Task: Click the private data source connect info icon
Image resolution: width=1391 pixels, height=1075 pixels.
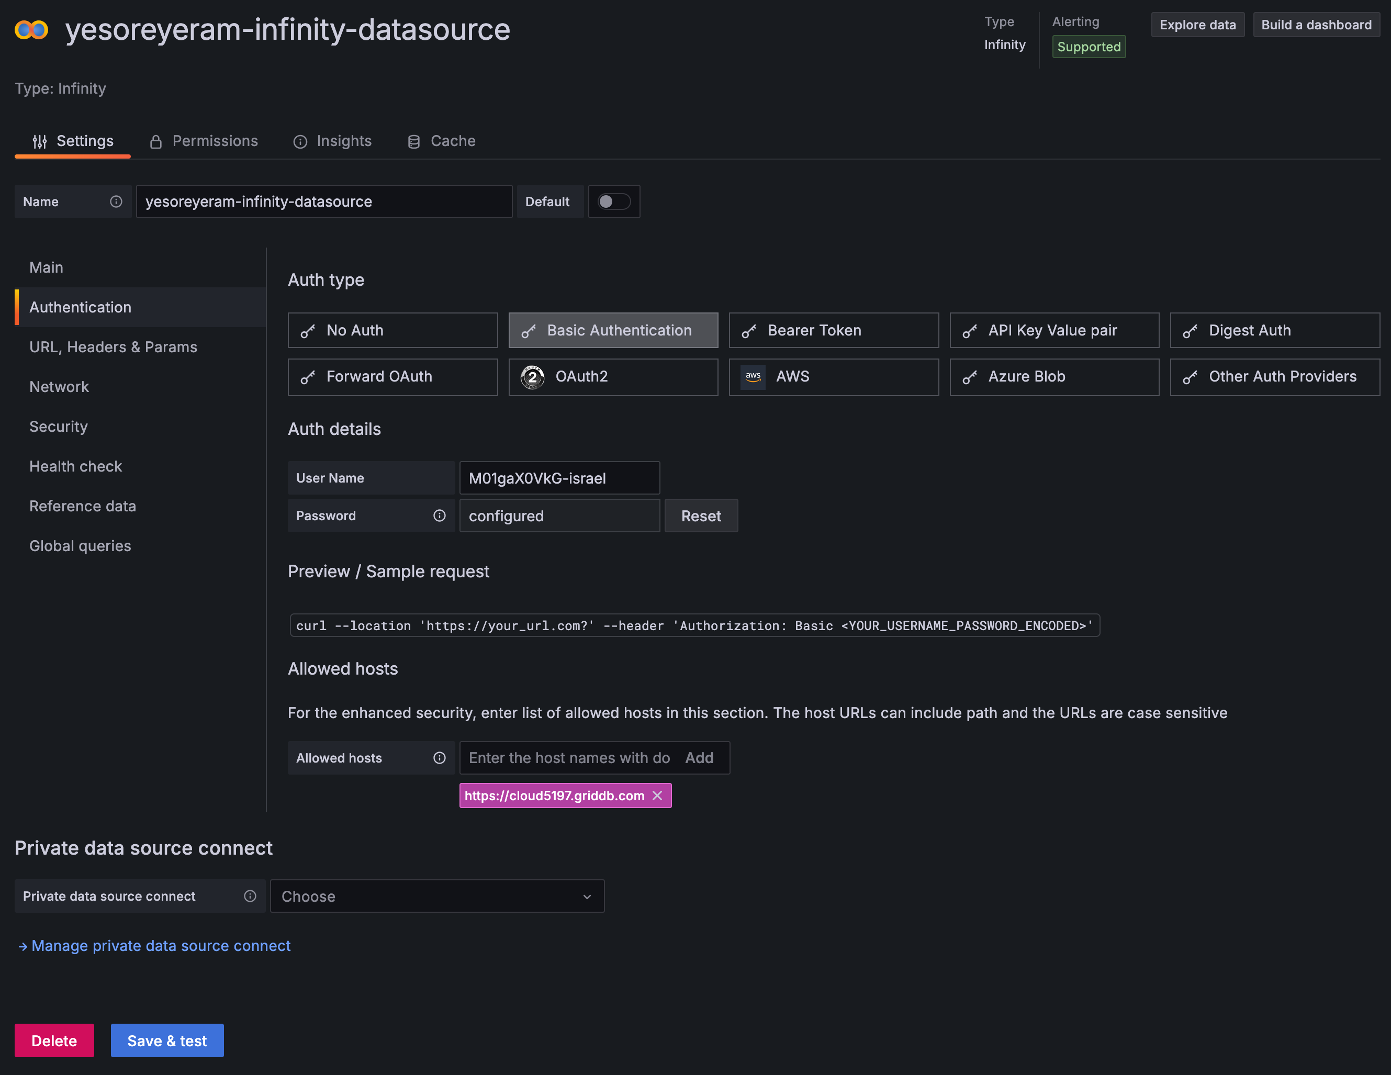Action: coord(250,896)
